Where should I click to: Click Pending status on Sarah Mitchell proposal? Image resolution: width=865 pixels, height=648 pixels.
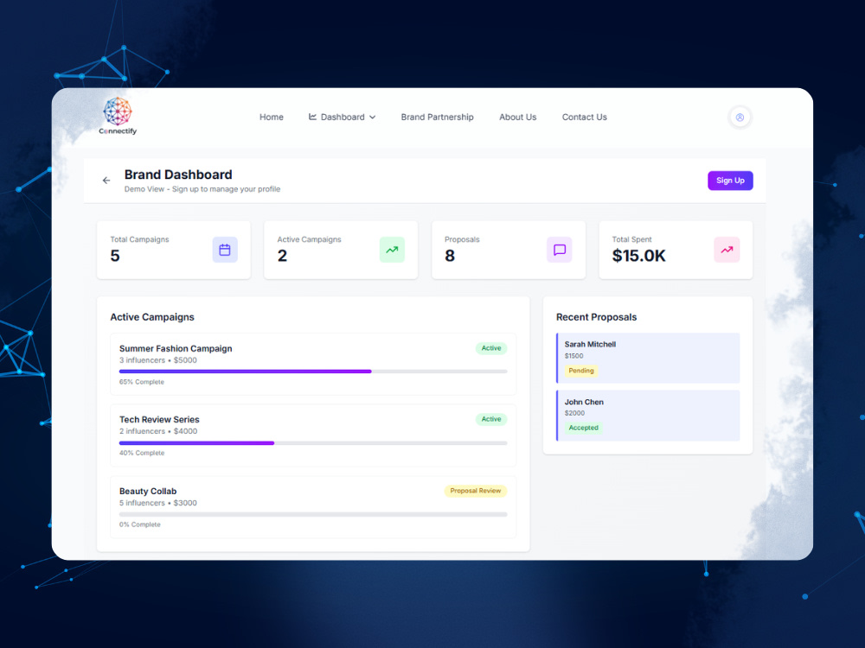click(x=581, y=371)
